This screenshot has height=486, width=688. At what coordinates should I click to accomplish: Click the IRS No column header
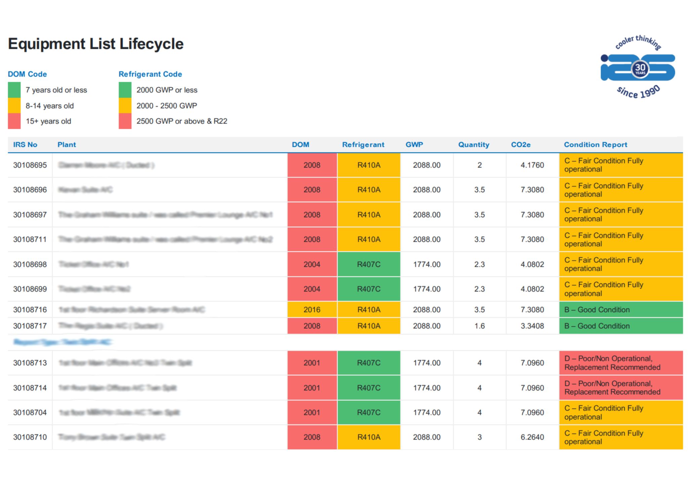25,144
